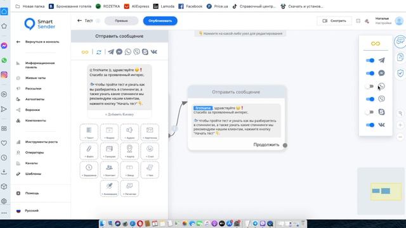Add a Задержка delay block
Screen dimensions: 406x228
pos(89,170)
